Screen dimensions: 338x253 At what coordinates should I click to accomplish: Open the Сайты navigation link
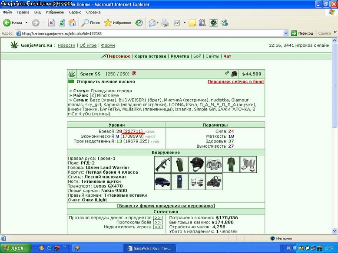point(212,56)
